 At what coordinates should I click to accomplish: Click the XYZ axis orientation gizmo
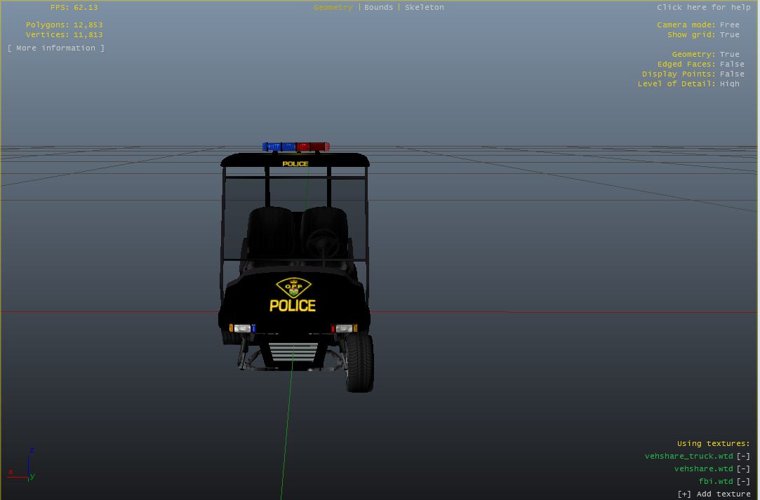point(27,466)
